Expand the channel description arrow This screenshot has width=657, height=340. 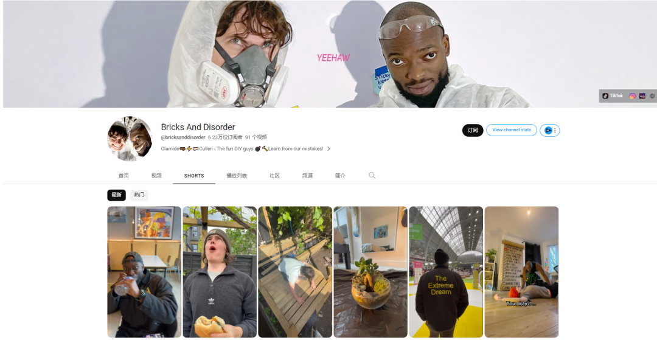coord(328,148)
